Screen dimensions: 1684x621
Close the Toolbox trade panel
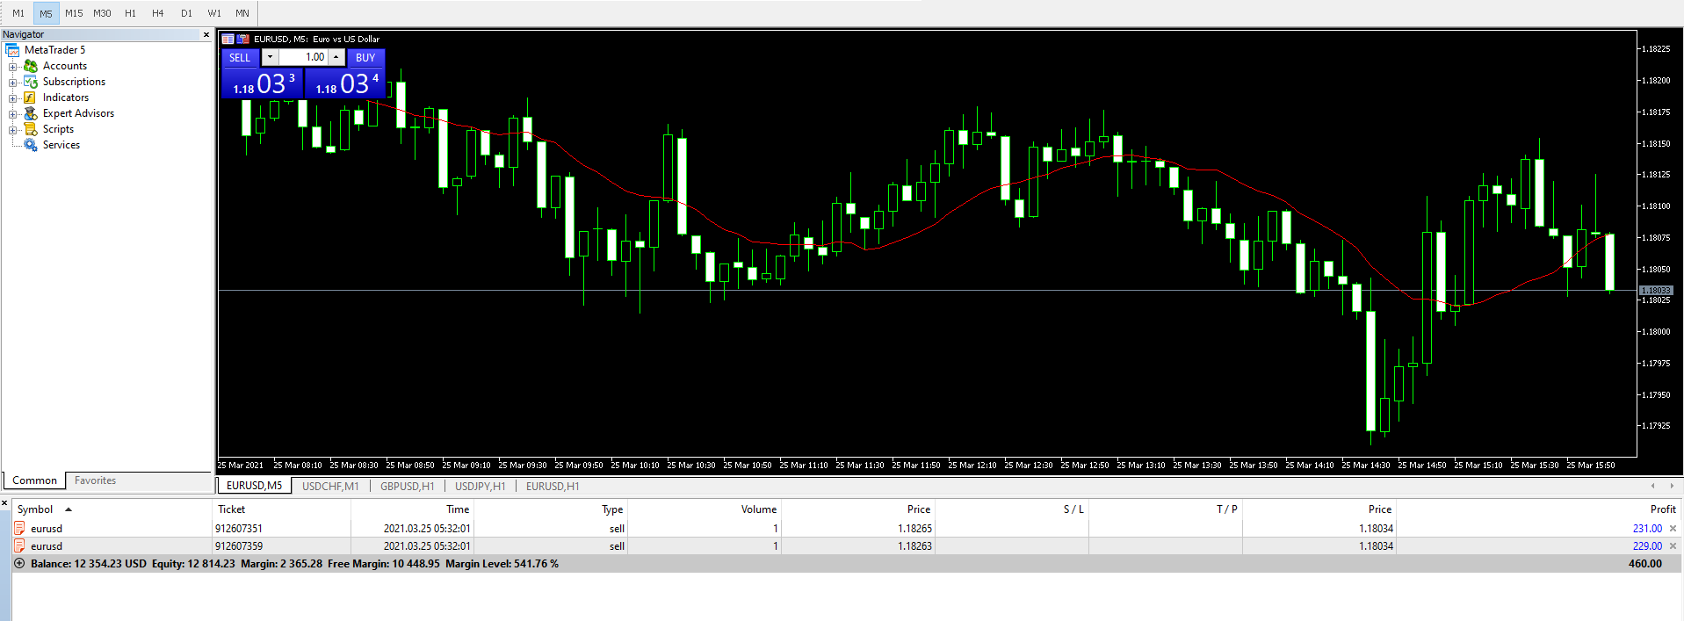click(4, 504)
